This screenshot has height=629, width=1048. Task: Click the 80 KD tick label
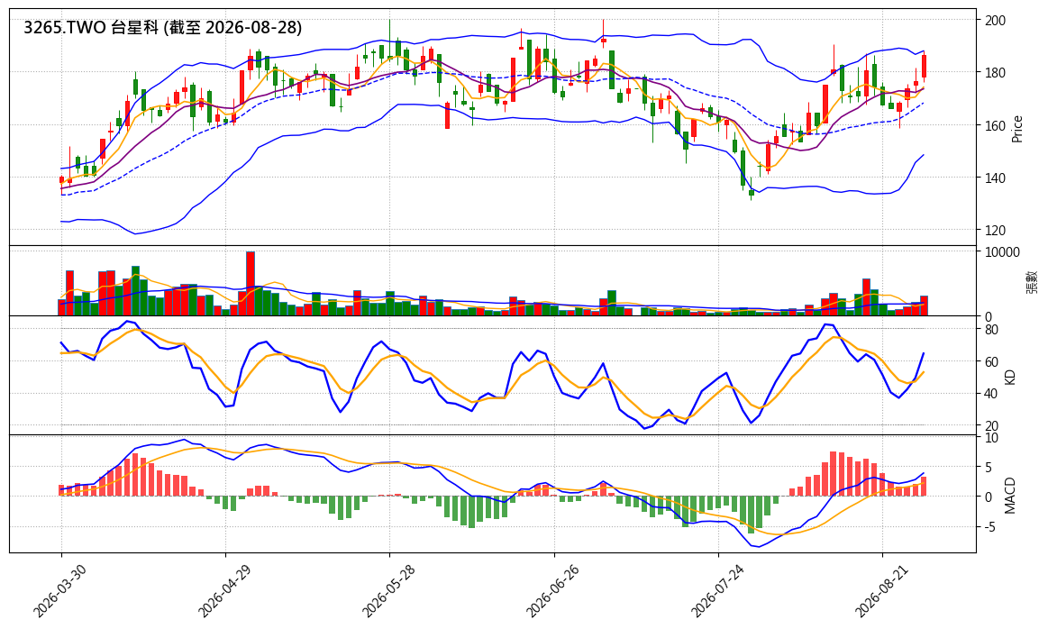[x=992, y=330]
